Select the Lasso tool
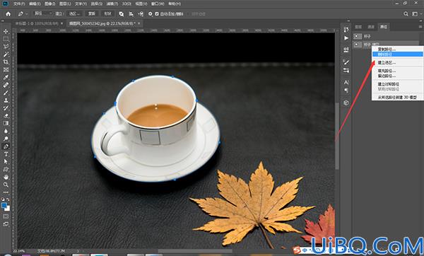 [6, 47]
